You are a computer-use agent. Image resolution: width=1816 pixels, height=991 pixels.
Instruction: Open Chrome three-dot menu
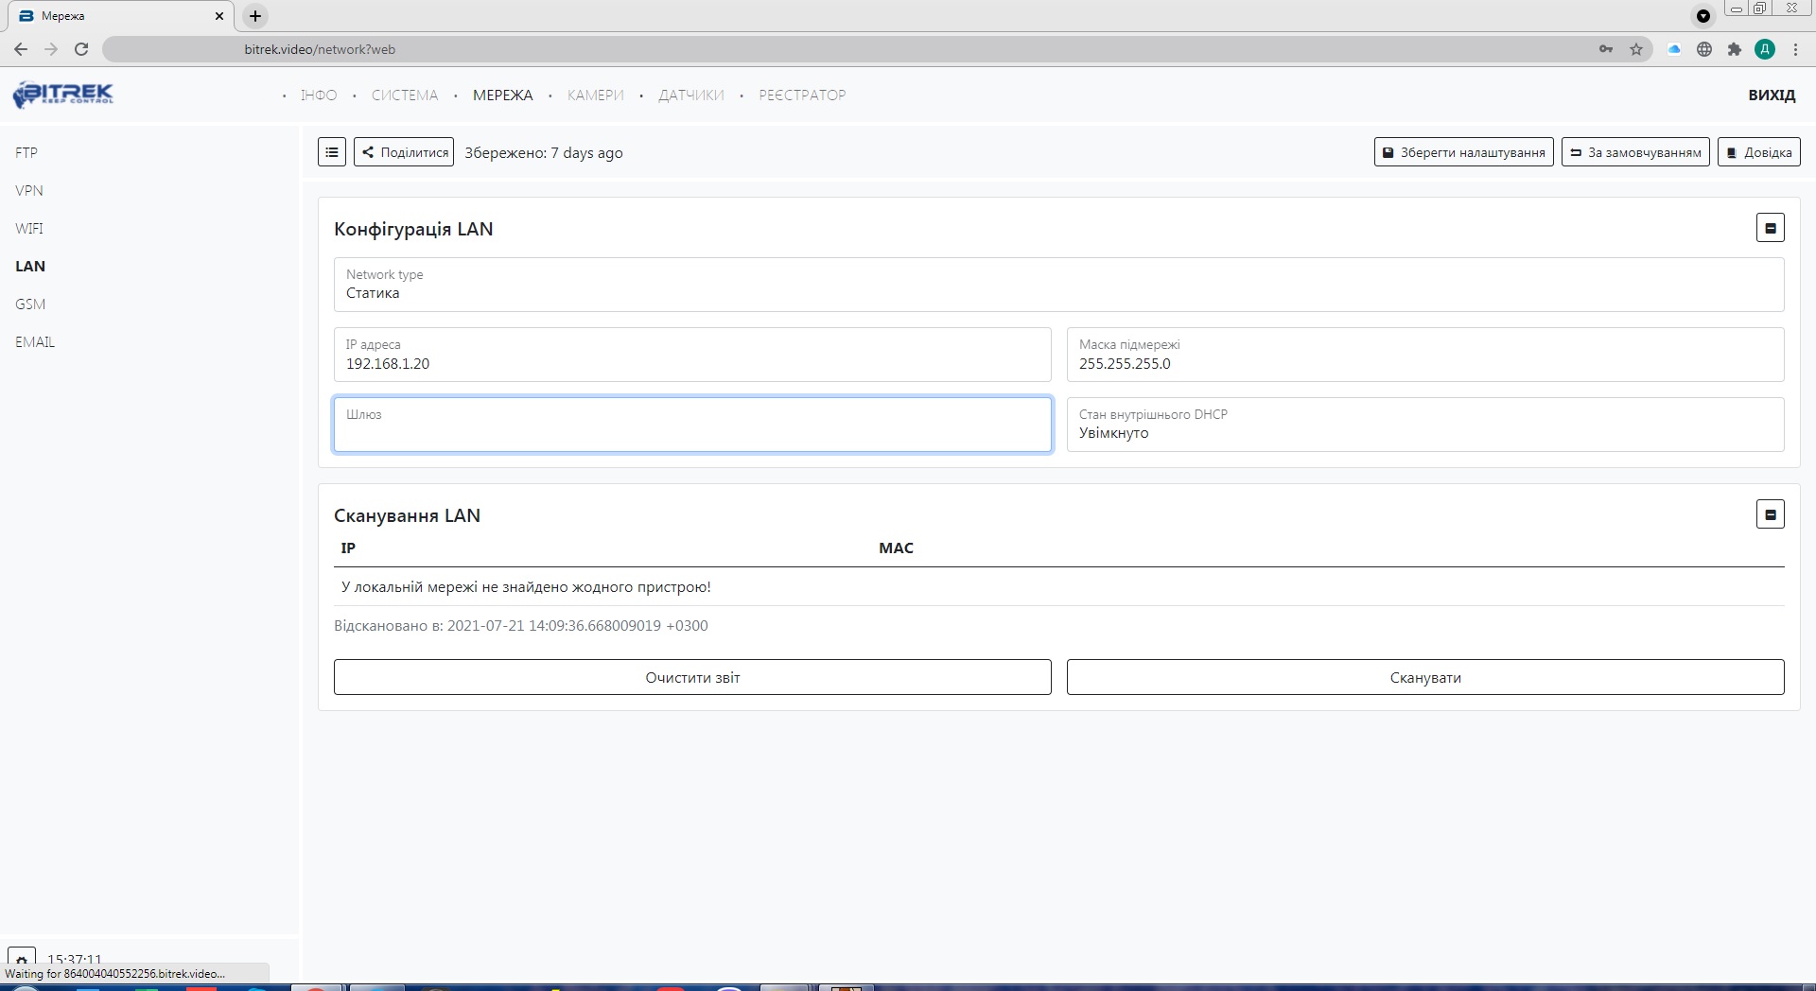tap(1795, 49)
